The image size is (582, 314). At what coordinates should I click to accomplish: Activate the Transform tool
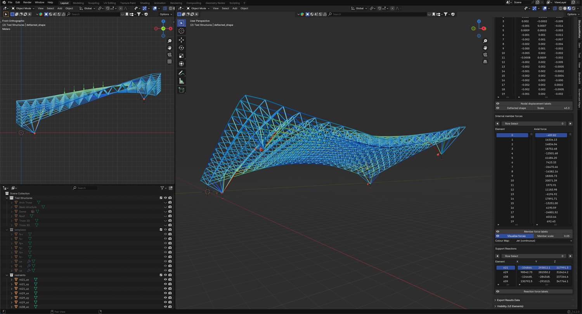pos(181,63)
